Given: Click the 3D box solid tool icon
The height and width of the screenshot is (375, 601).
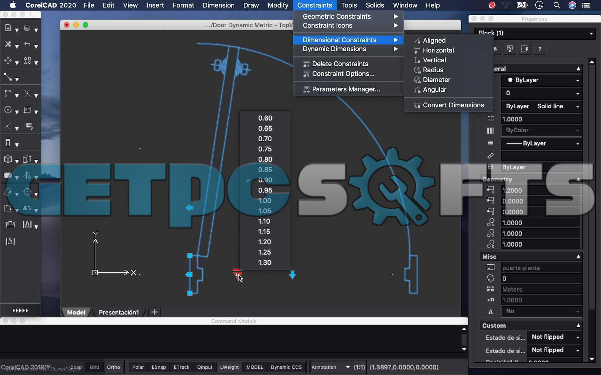Looking at the screenshot, I should (x=8, y=159).
